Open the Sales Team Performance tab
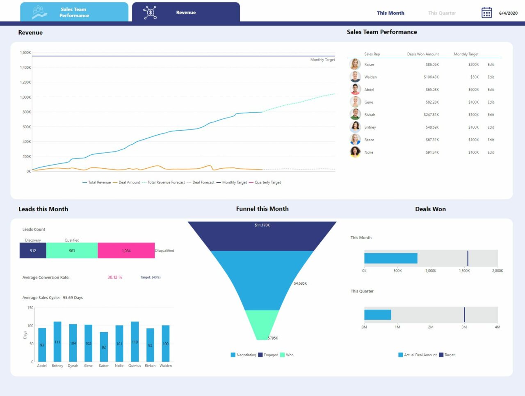The height and width of the screenshot is (396, 525). point(74,12)
